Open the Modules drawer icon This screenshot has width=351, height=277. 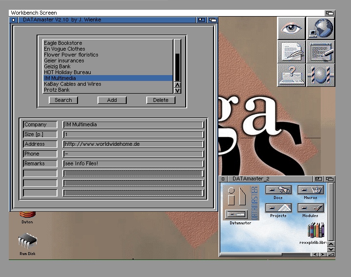pos(311,208)
